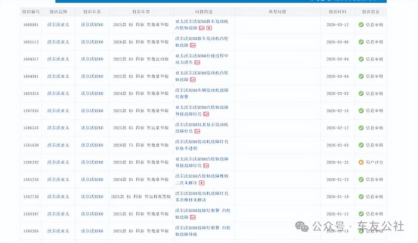Select the 投诉时间 column header
This screenshot has height=243, width=418.
pyautogui.click(x=337, y=12)
